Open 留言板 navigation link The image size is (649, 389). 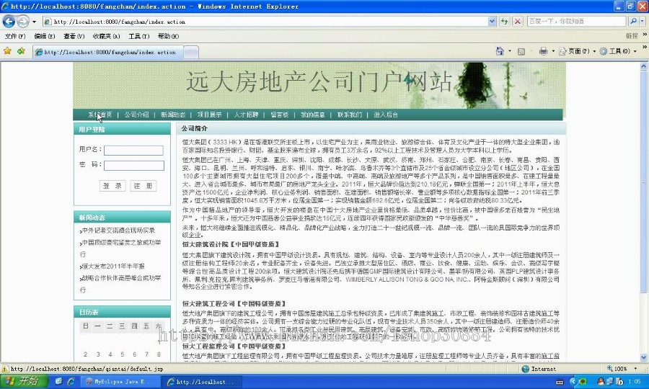[x=279, y=115]
